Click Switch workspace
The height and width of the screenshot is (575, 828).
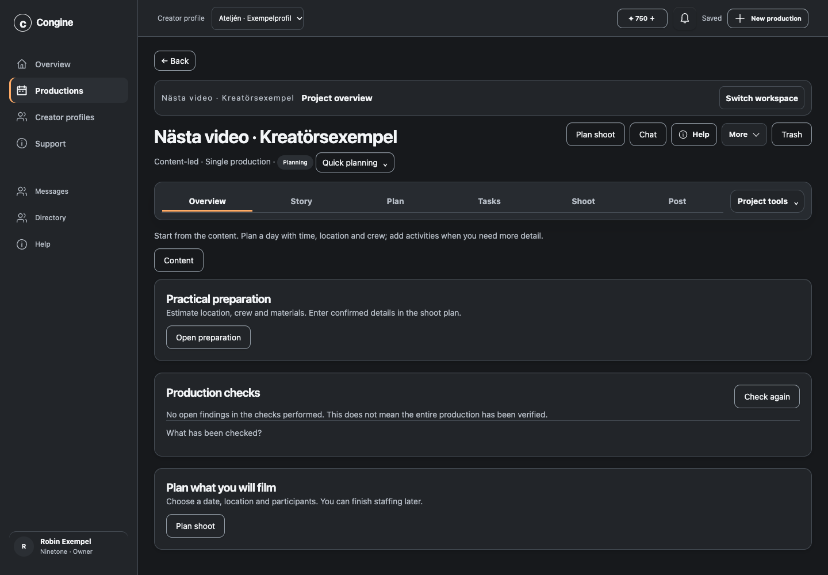(x=762, y=98)
